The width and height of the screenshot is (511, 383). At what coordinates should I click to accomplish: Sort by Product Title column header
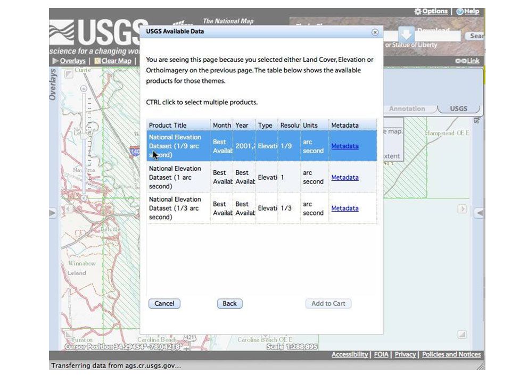click(x=178, y=125)
